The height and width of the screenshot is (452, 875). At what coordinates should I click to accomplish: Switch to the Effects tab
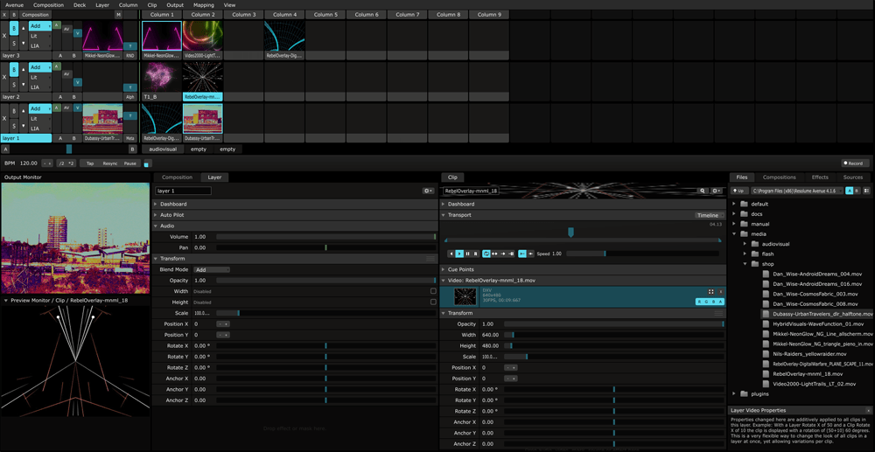820,177
